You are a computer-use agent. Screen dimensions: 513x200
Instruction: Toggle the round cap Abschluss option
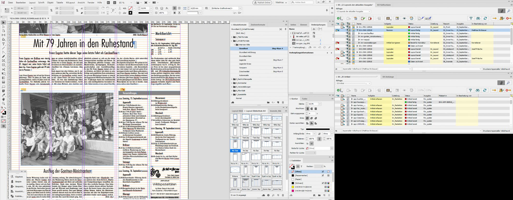click(x=312, y=108)
